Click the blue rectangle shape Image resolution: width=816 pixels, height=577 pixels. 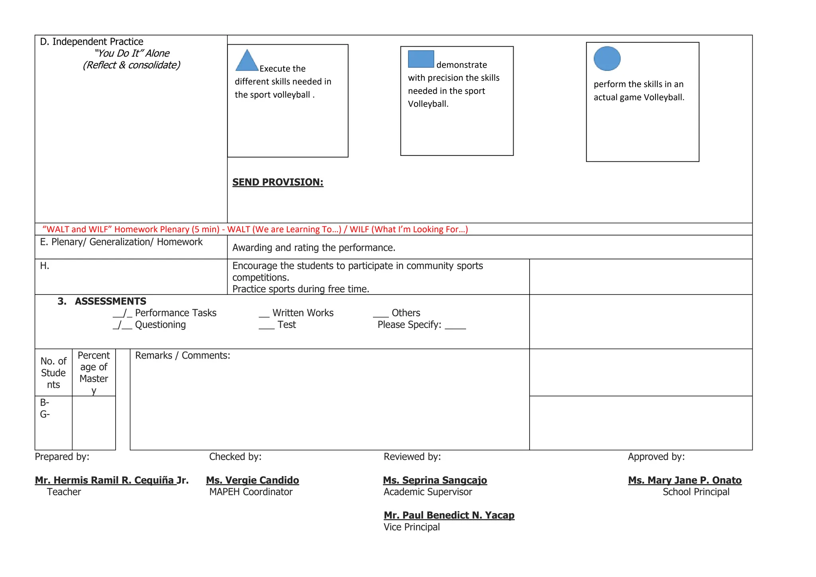pos(421,59)
